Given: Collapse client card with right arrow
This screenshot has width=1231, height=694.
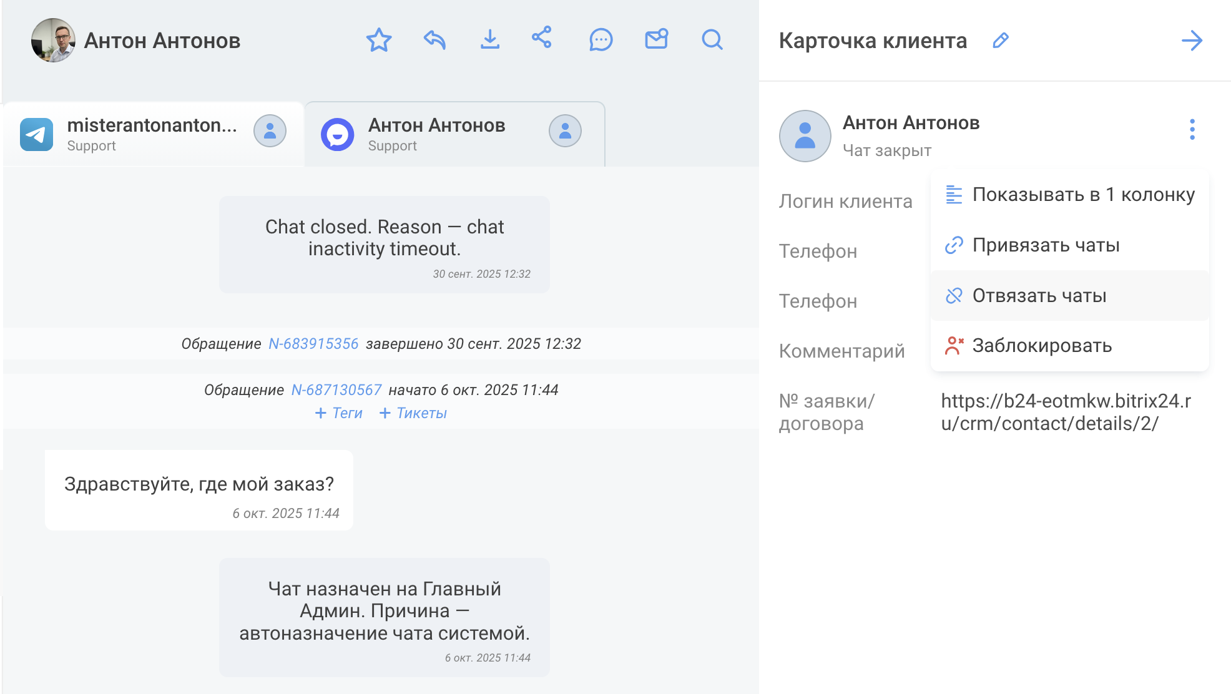Looking at the screenshot, I should coord(1192,41).
